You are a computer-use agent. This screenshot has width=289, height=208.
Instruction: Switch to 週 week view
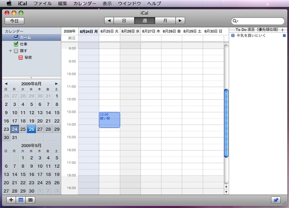click(145, 21)
